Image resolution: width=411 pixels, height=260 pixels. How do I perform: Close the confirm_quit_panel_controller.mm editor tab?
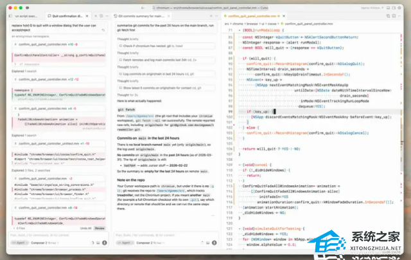pos(284,16)
